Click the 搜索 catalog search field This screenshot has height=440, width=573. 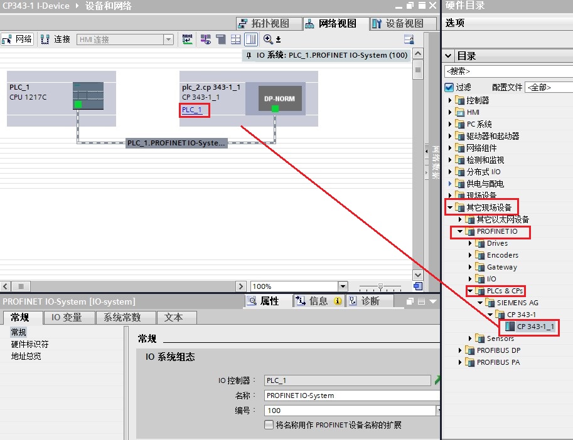[x=508, y=71]
